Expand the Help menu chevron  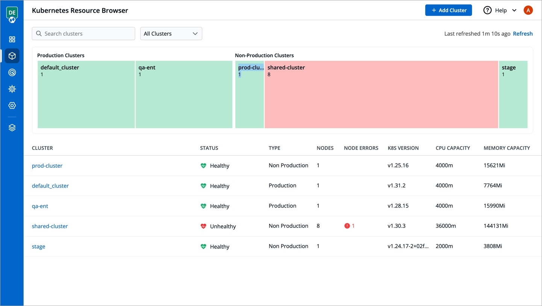click(x=514, y=11)
